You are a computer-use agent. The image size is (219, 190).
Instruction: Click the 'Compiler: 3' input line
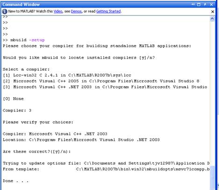coord(17,110)
